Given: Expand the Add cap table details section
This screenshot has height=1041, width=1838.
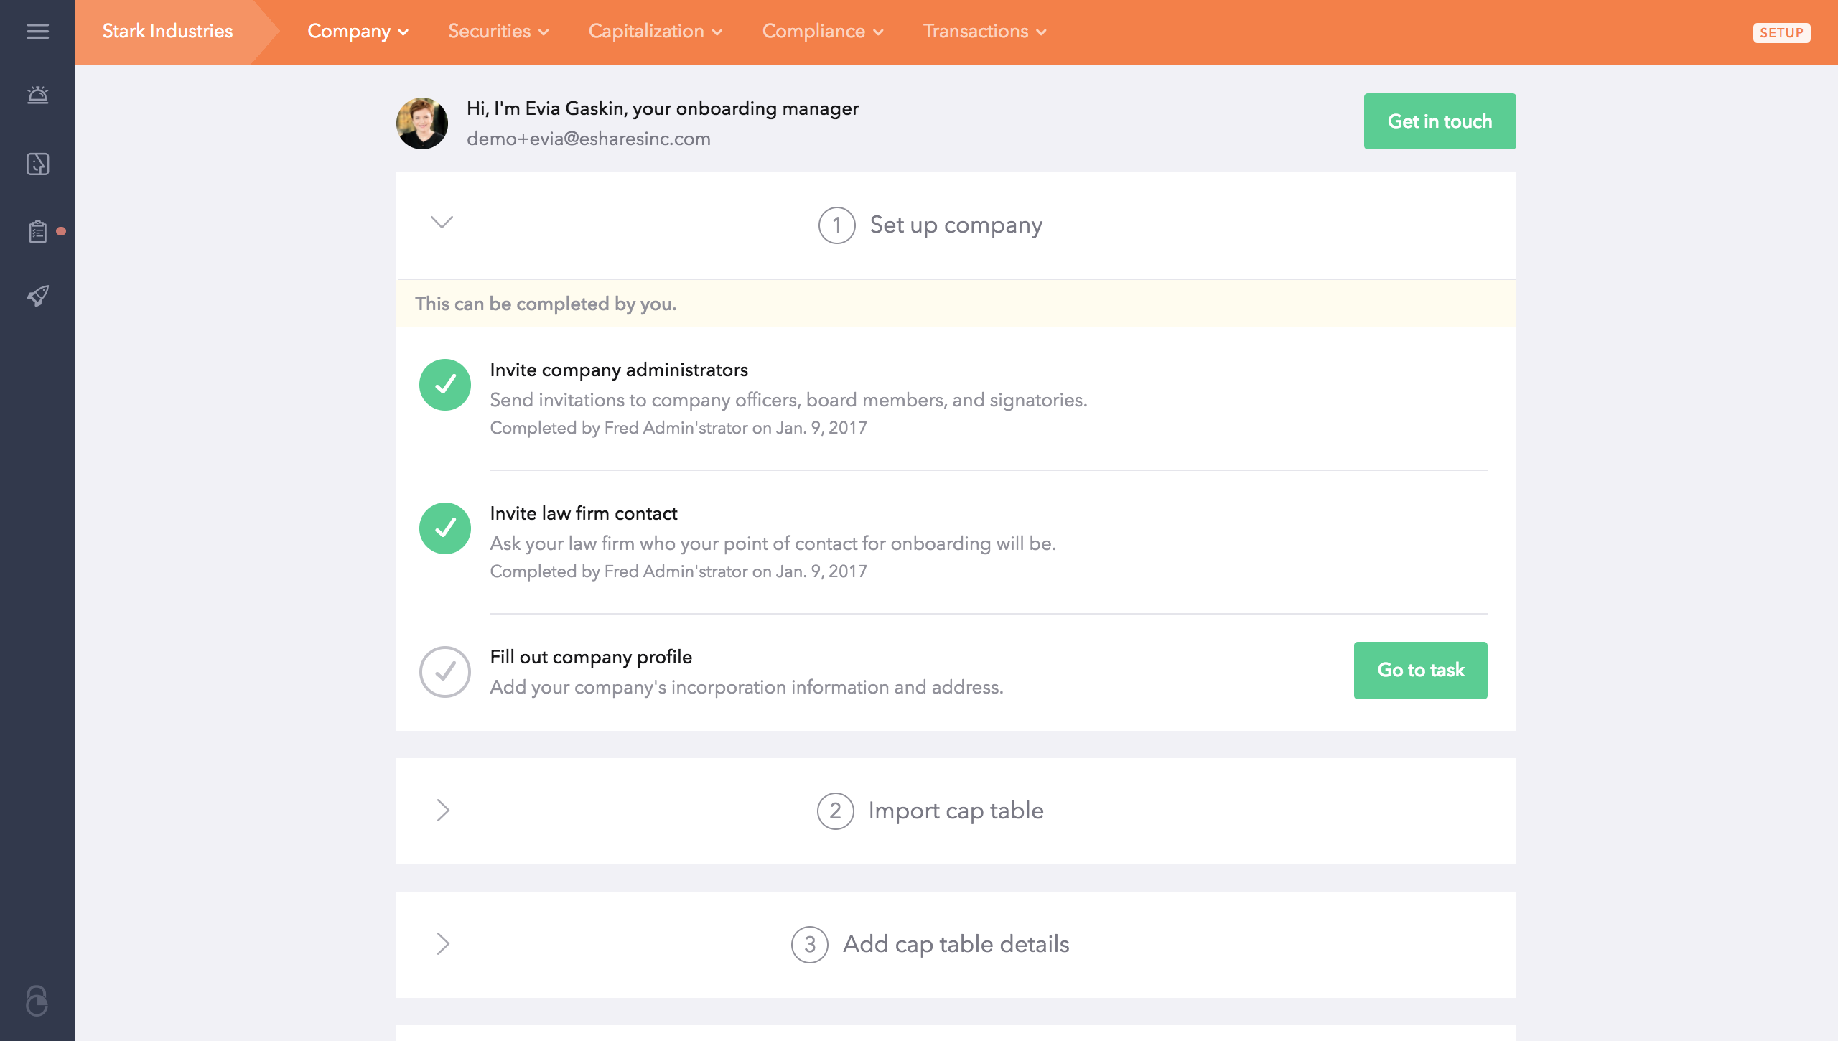Looking at the screenshot, I should tap(443, 944).
